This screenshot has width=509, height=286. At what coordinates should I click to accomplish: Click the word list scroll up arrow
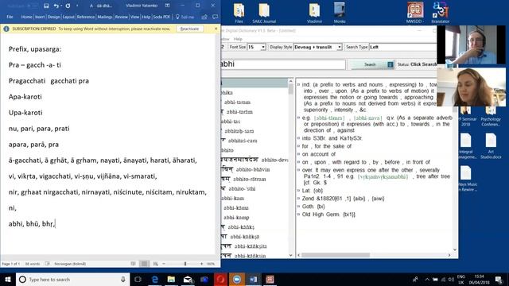[290, 81]
